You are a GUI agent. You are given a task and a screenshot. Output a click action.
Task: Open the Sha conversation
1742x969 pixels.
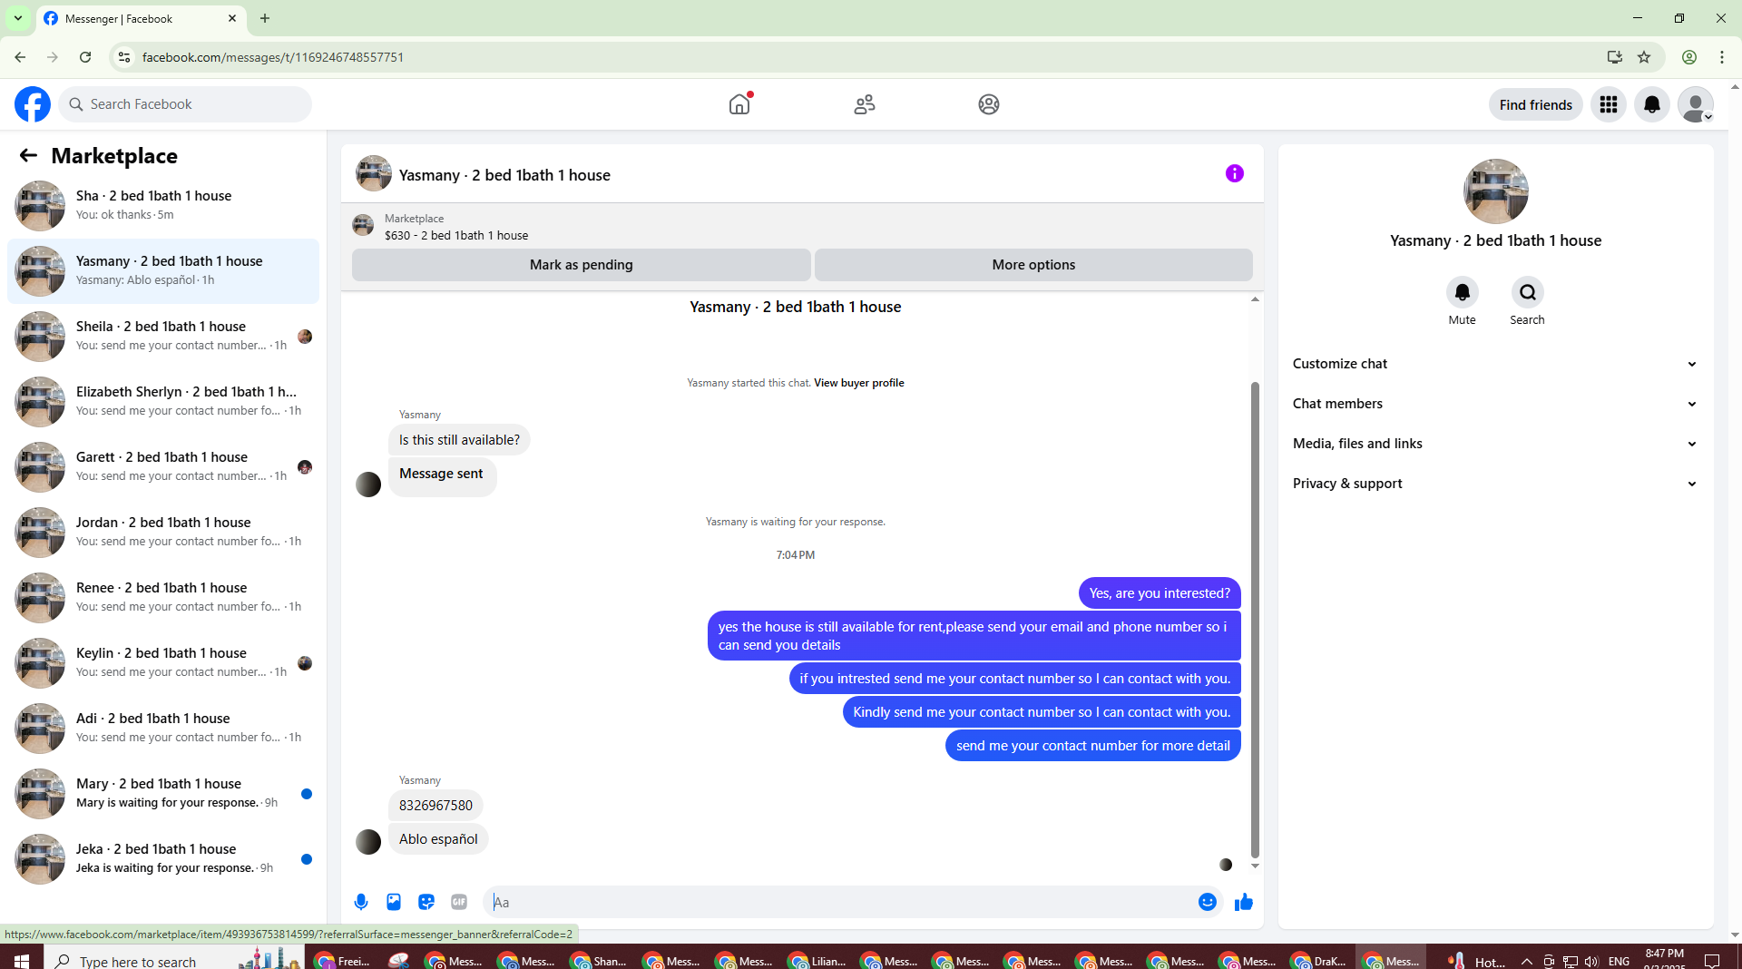[x=163, y=205]
